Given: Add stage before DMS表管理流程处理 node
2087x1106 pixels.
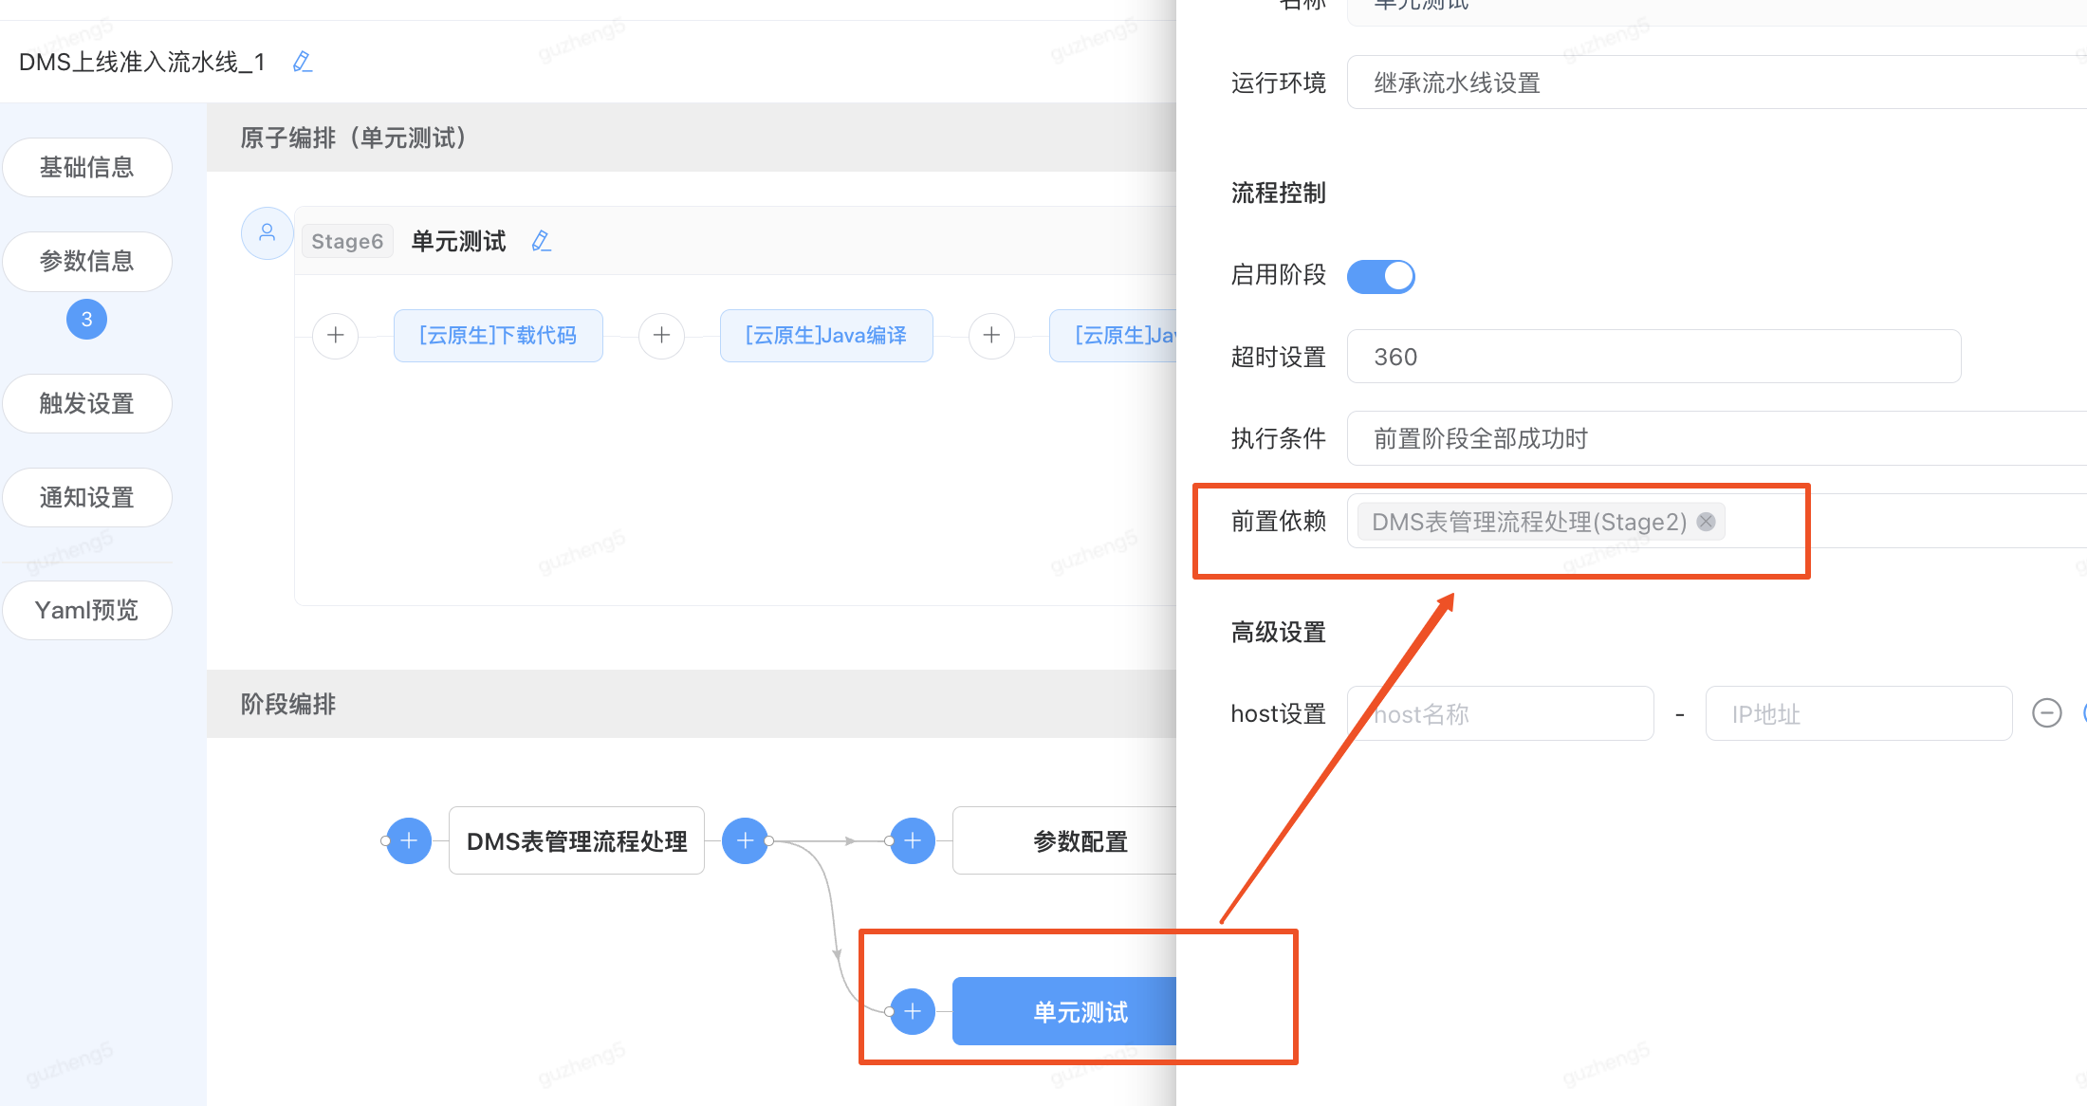Looking at the screenshot, I should tap(409, 840).
